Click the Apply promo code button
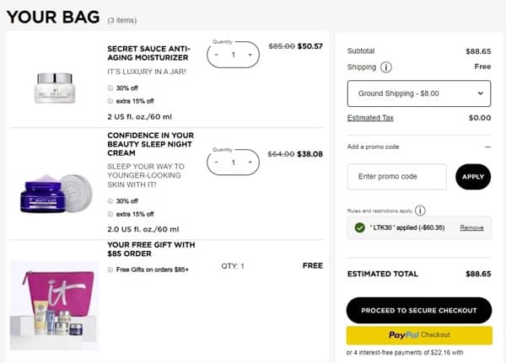This screenshot has height=363, width=506. (x=472, y=177)
